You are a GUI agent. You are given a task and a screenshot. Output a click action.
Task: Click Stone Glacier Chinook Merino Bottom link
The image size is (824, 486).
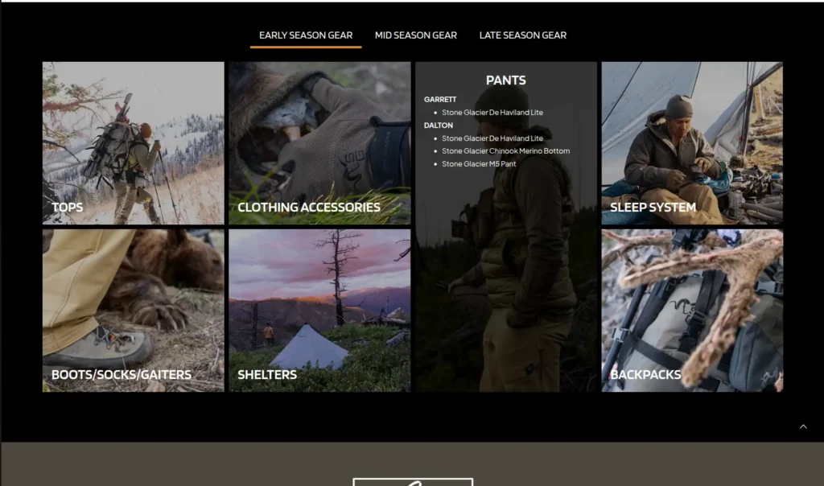505,151
